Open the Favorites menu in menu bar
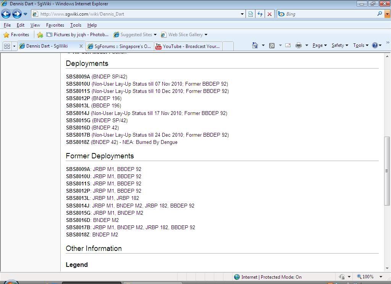The image size is (391, 284). [55, 25]
